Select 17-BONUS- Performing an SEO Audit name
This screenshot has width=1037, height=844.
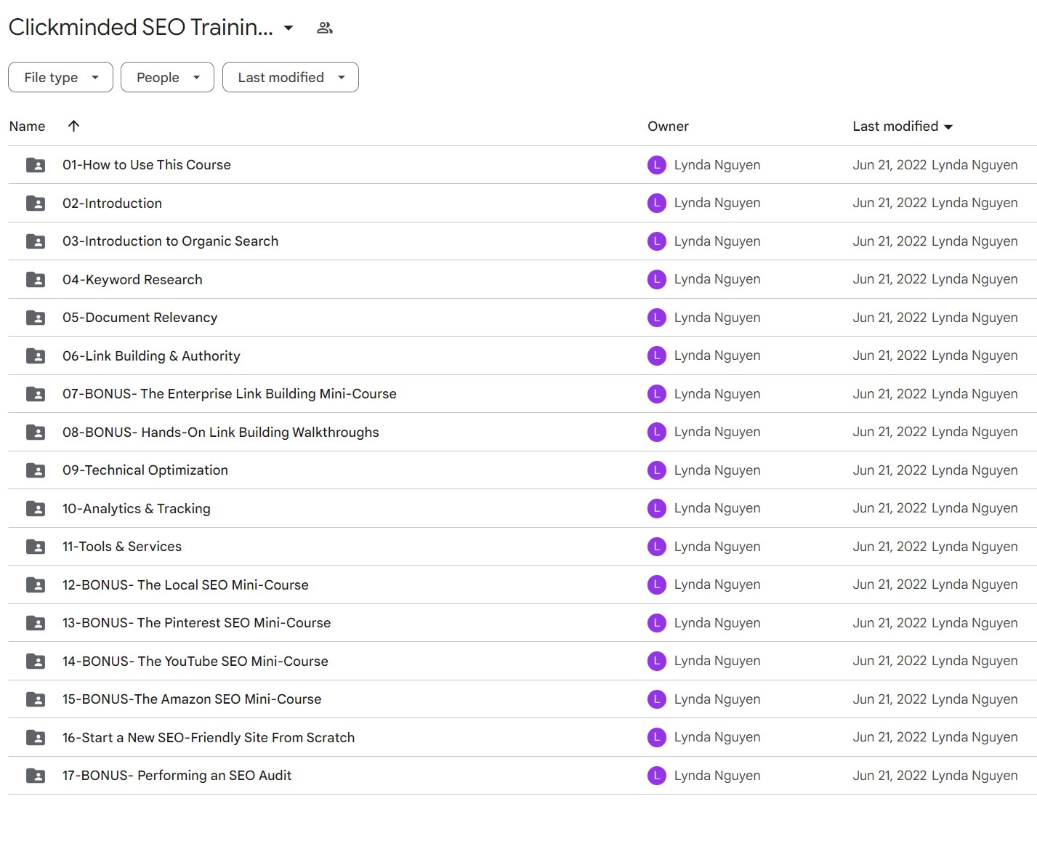[177, 776]
